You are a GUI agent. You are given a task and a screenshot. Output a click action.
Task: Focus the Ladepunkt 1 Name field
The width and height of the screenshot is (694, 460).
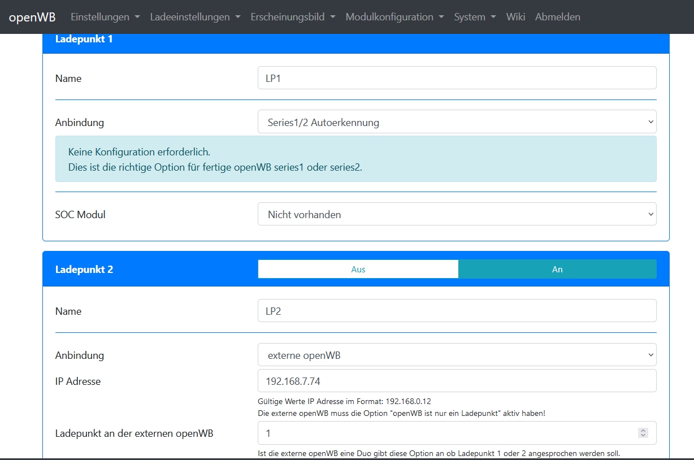[x=457, y=78]
